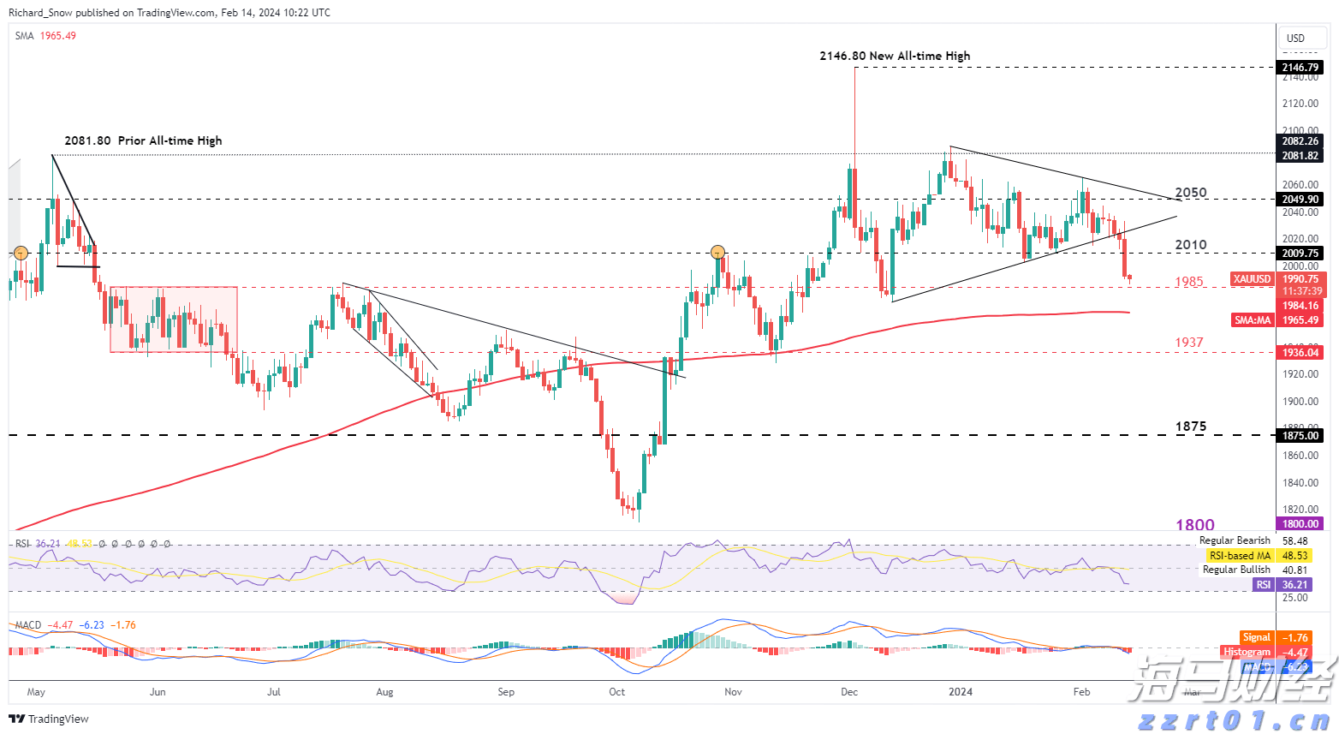This screenshot has width=1339, height=734.
Task: Select the RSI indicator legend label
Action: (x=21, y=544)
